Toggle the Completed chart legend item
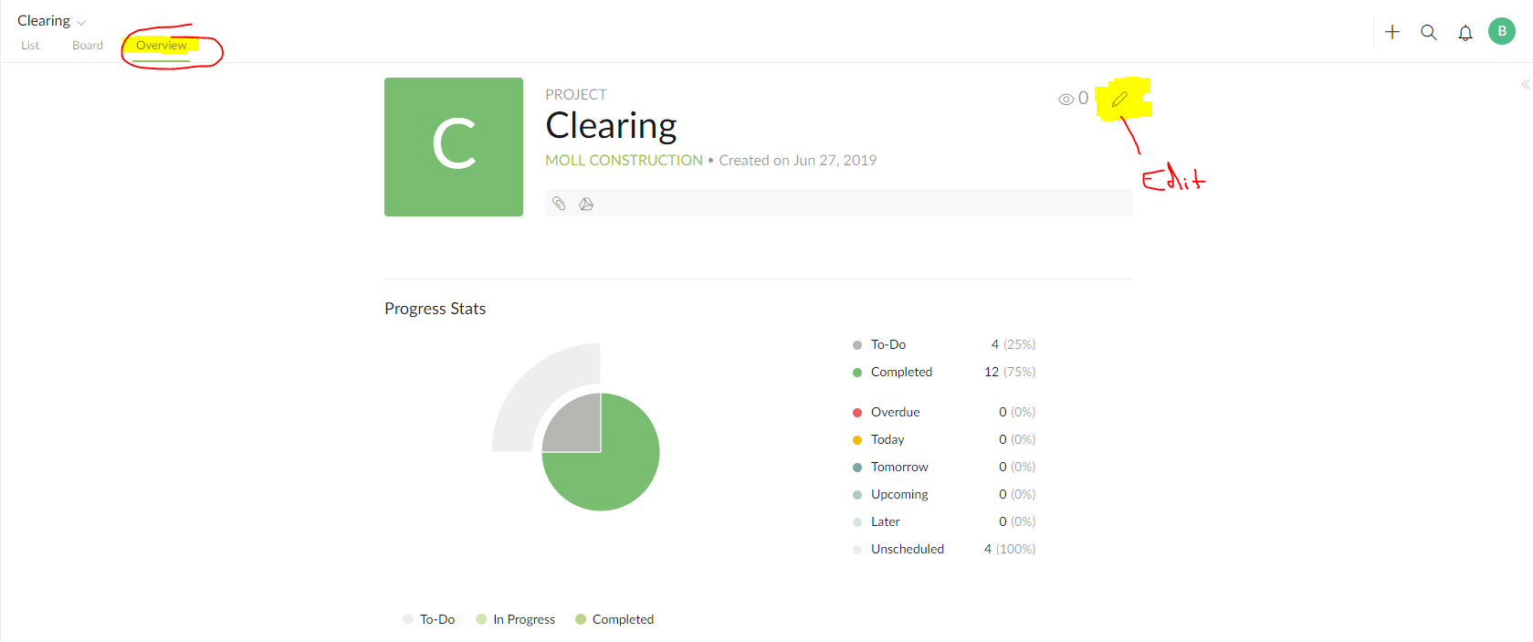The image size is (1533, 642). (x=614, y=619)
